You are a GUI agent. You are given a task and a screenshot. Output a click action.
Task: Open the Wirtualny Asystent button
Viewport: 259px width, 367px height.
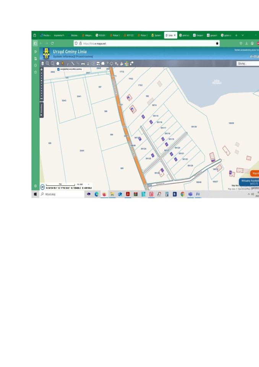249,182
